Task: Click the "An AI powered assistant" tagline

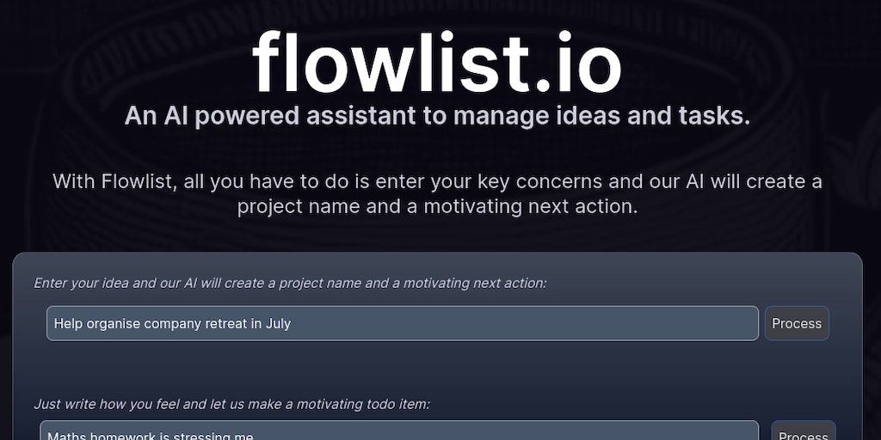Action: [437, 115]
